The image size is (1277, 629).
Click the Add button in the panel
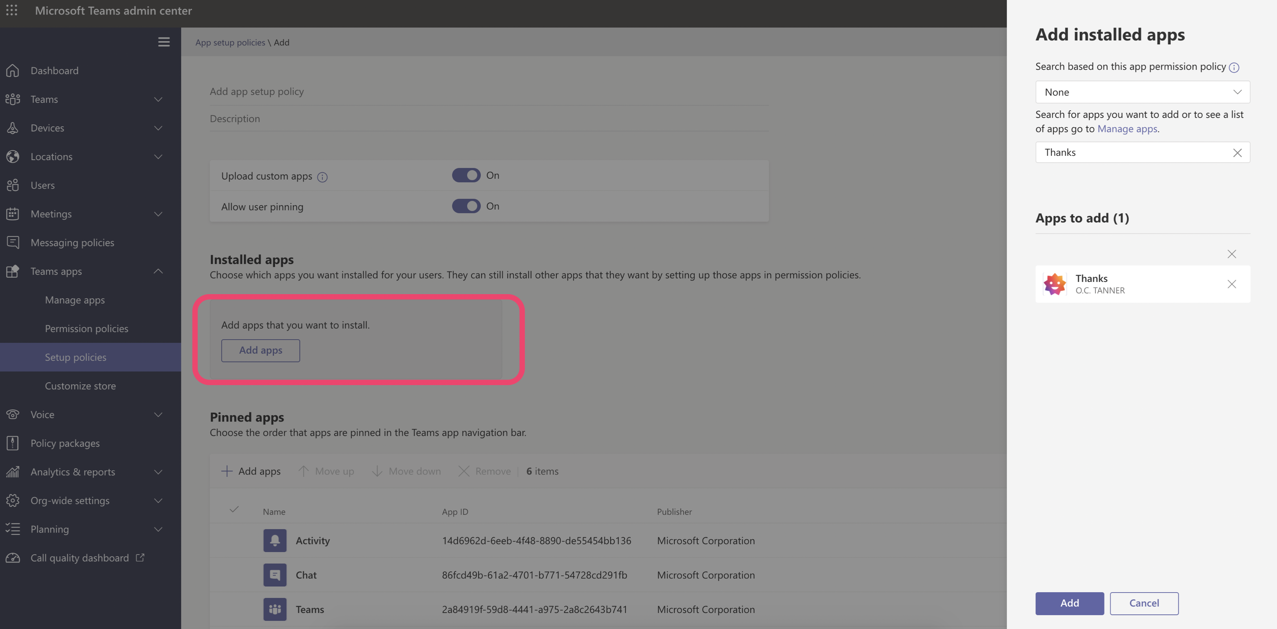(x=1069, y=603)
